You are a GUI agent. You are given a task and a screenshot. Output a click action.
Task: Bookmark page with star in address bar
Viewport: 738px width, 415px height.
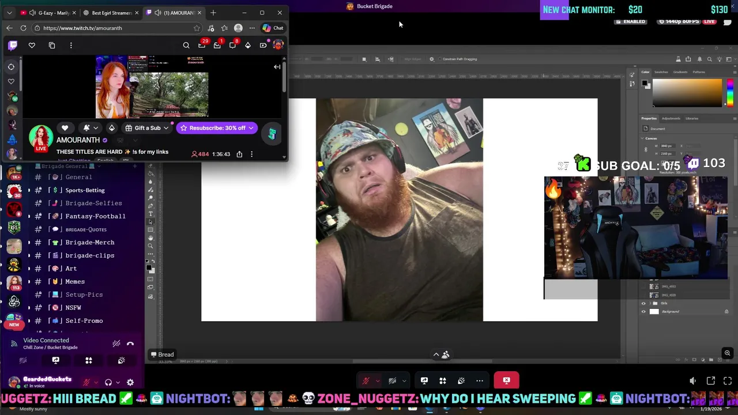(x=197, y=28)
